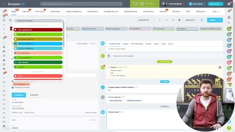Screen dimensions: 235x132
Task: Open the shopping cart icon in left sidebar
Action: tap(4, 73)
